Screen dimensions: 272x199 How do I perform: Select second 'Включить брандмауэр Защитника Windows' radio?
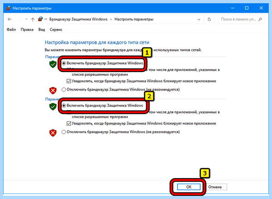click(64, 105)
